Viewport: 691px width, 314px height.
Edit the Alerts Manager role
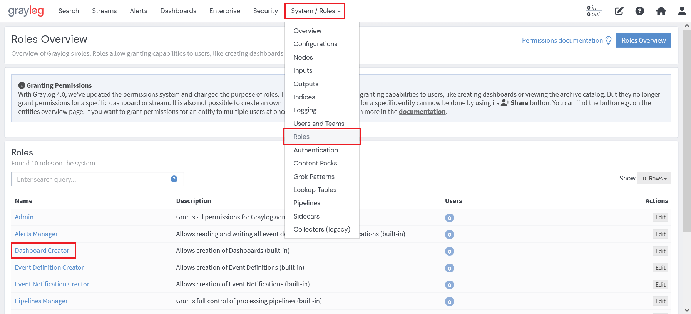click(660, 234)
